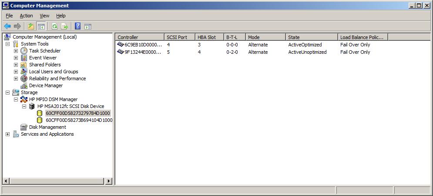Open the Help menu
433x196 pixels.
(61, 16)
